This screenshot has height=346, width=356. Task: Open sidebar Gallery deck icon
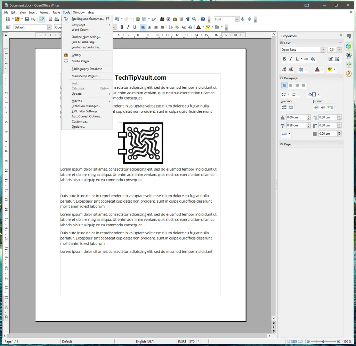(349, 64)
